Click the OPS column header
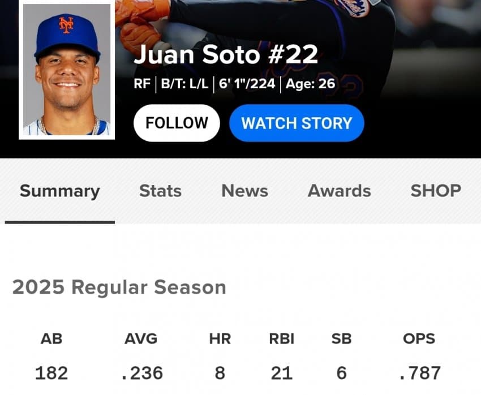 [419, 339]
